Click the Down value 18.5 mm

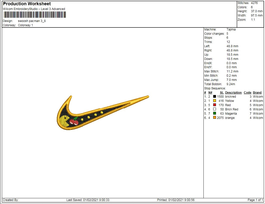pos(232,59)
